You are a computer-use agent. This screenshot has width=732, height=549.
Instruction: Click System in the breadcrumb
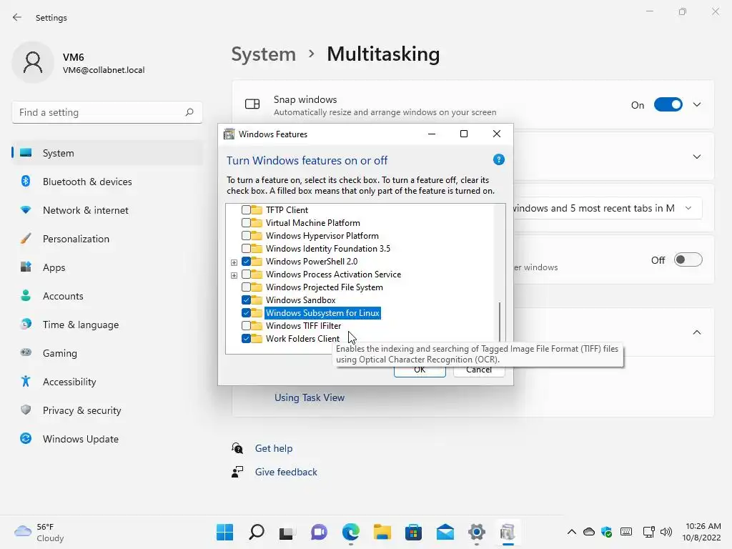(x=263, y=54)
